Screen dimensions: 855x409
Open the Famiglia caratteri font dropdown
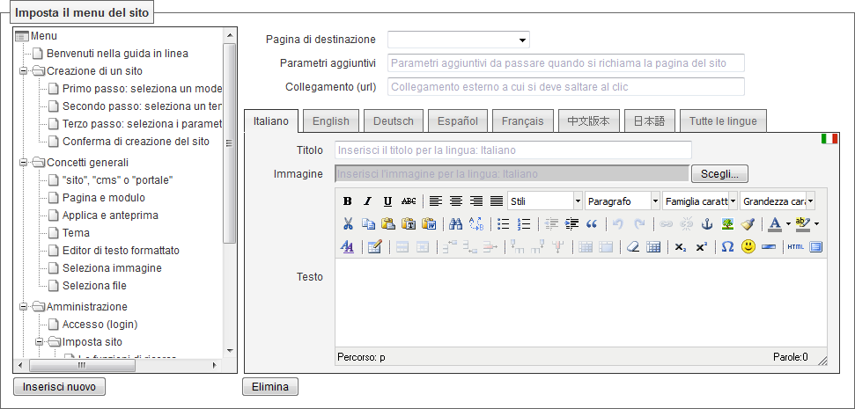coord(700,201)
